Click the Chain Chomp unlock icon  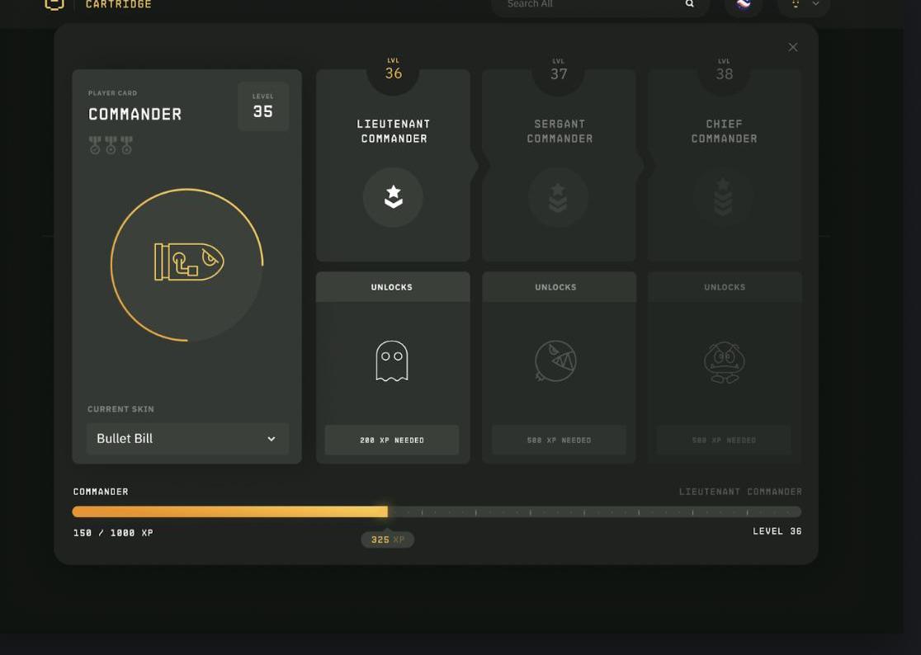[x=555, y=361]
